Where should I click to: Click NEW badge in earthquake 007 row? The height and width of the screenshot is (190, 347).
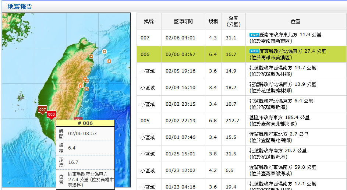click(254, 35)
